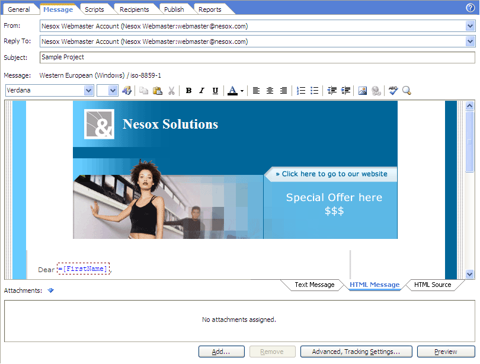Switch to Text Message view

click(x=315, y=285)
